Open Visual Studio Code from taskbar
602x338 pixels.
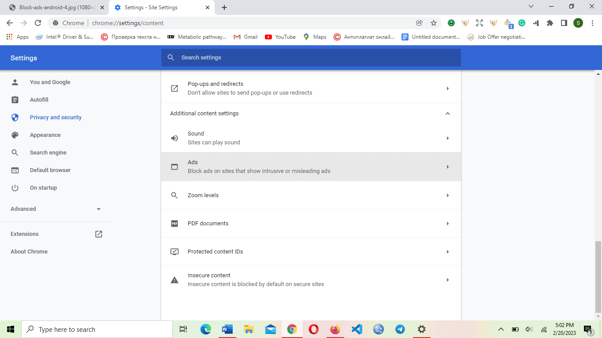(357, 329)
